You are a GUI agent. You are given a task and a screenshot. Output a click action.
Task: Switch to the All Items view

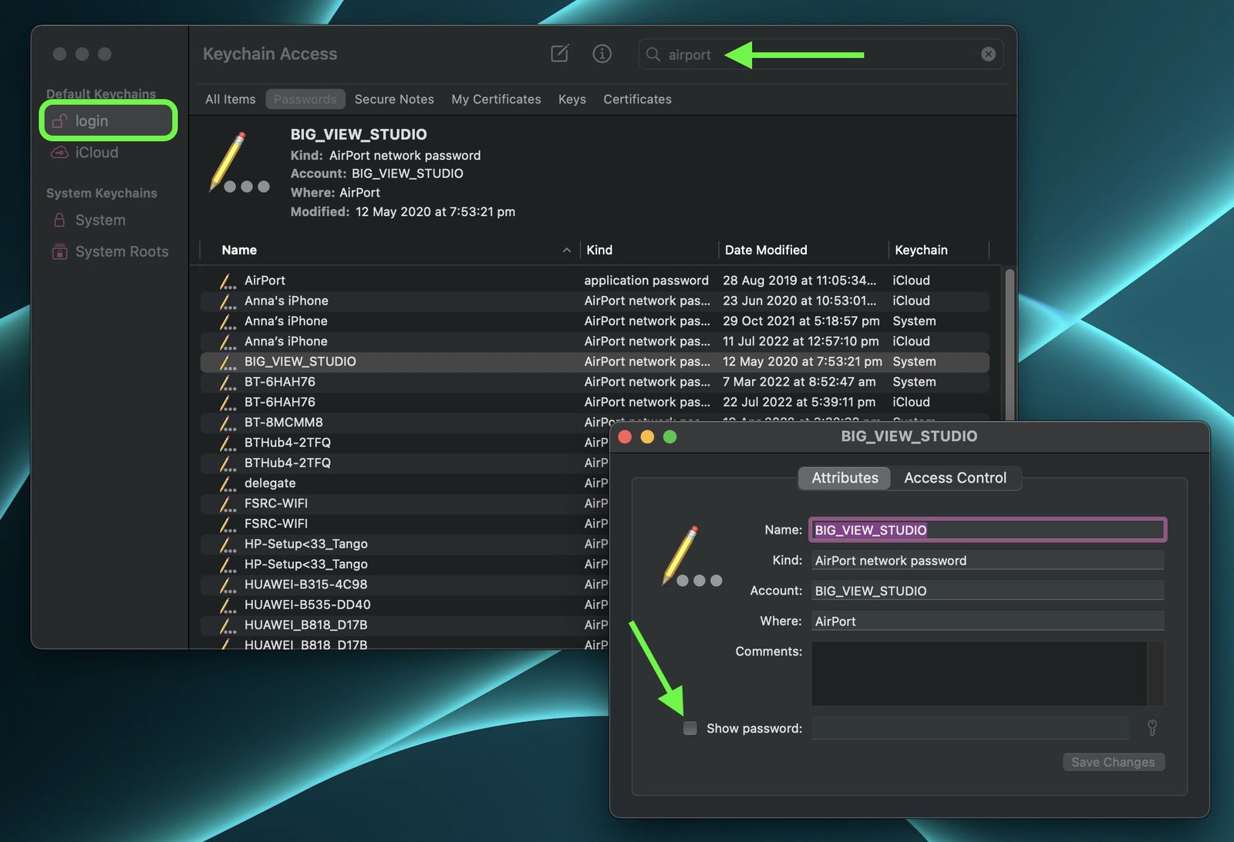229,99
